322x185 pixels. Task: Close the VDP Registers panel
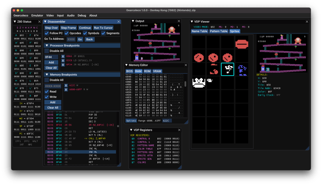pos(179,130)
